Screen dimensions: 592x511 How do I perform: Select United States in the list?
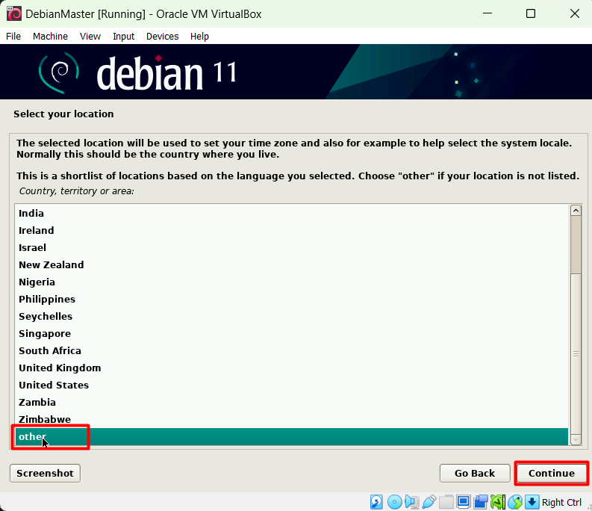point(291,385)
